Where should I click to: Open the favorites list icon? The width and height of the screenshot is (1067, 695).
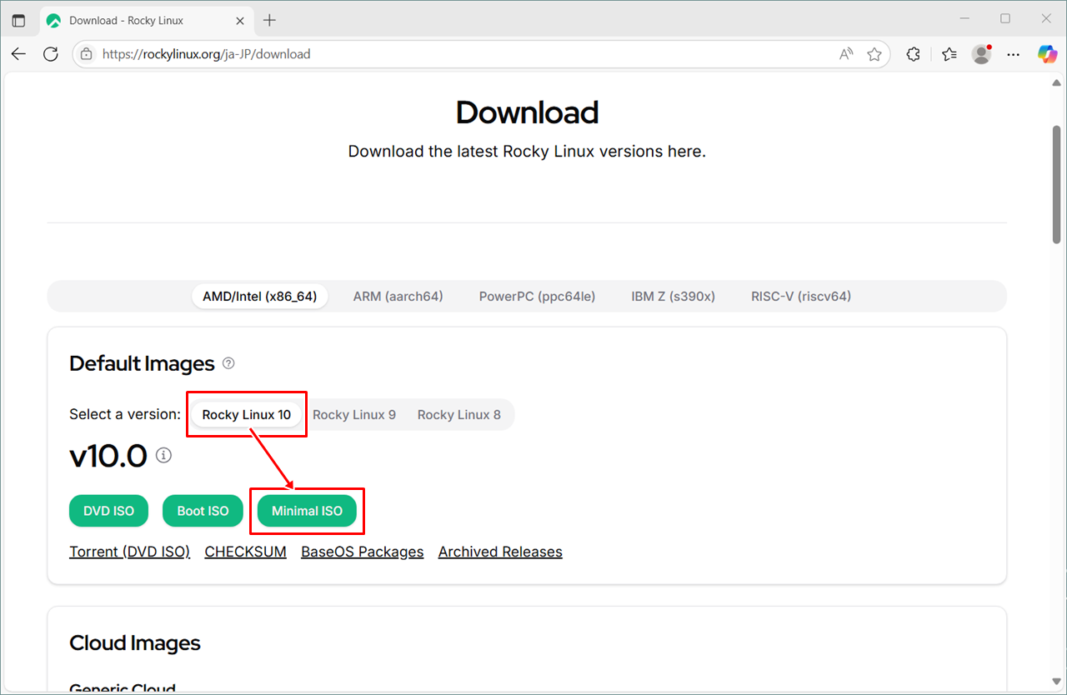click(949, 54)
